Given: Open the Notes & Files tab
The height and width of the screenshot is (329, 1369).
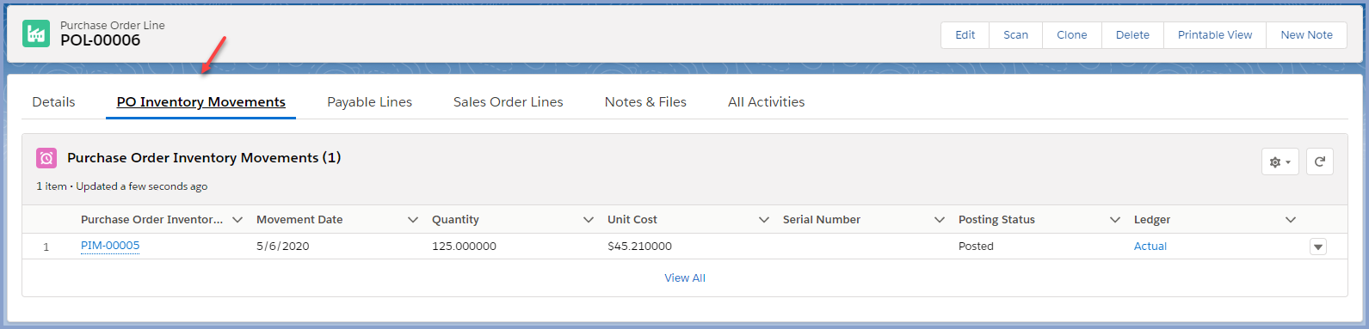Looking at the screenshot, I should click(645, 101).
